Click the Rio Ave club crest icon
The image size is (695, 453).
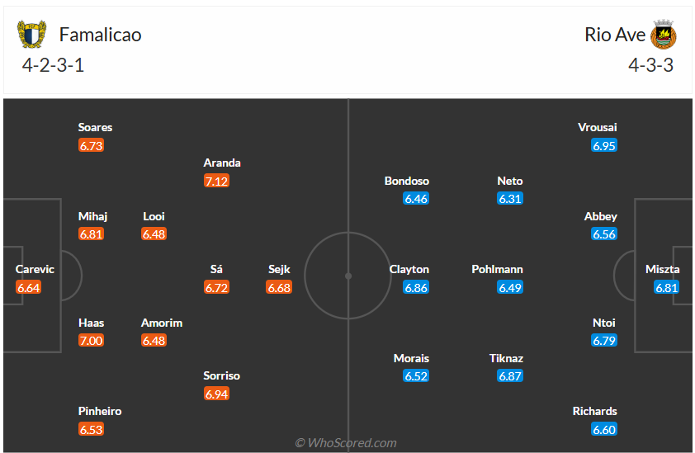663,35
